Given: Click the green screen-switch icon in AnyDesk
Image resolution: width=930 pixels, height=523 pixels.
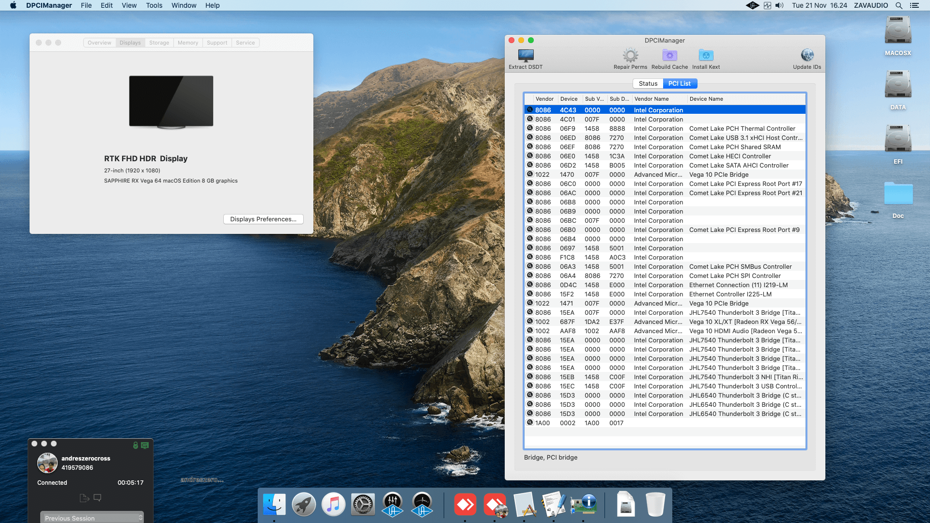Looking at the screenshot, I should click(145, 445).
